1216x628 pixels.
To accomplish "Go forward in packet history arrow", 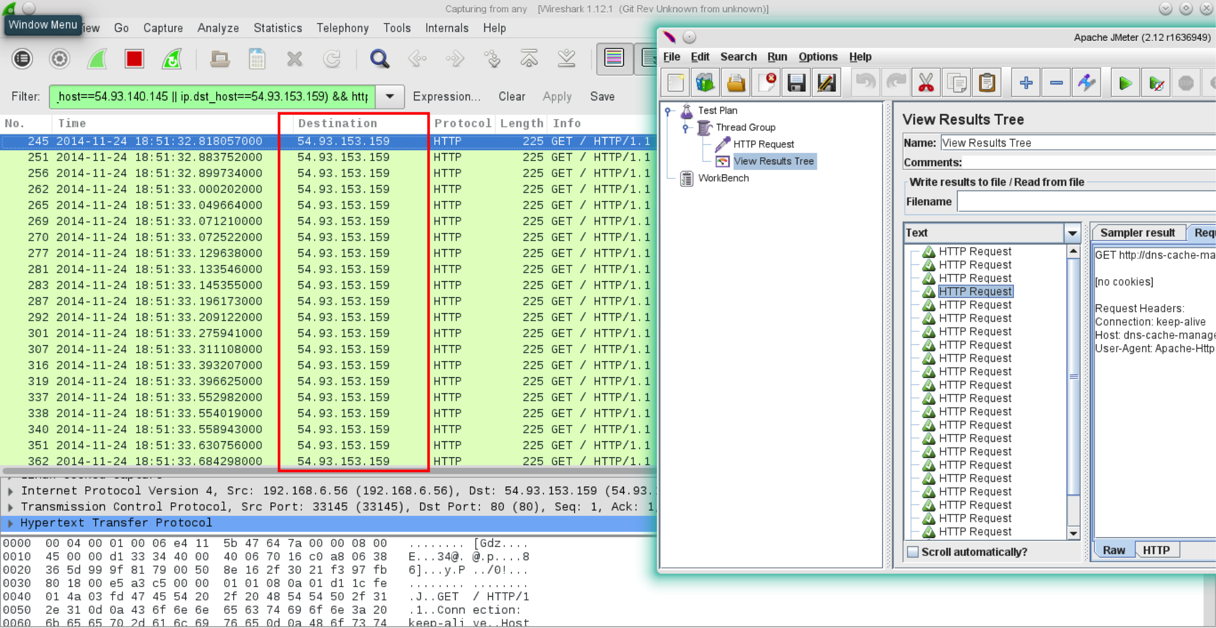I will [455, 59].
